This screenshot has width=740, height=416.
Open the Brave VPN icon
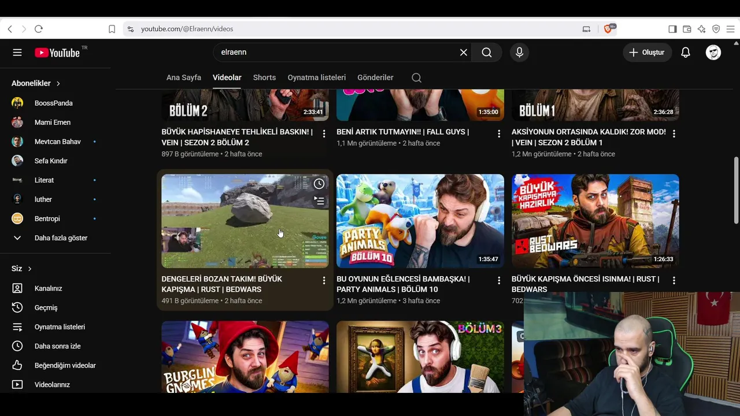click(x=716, y=29)
